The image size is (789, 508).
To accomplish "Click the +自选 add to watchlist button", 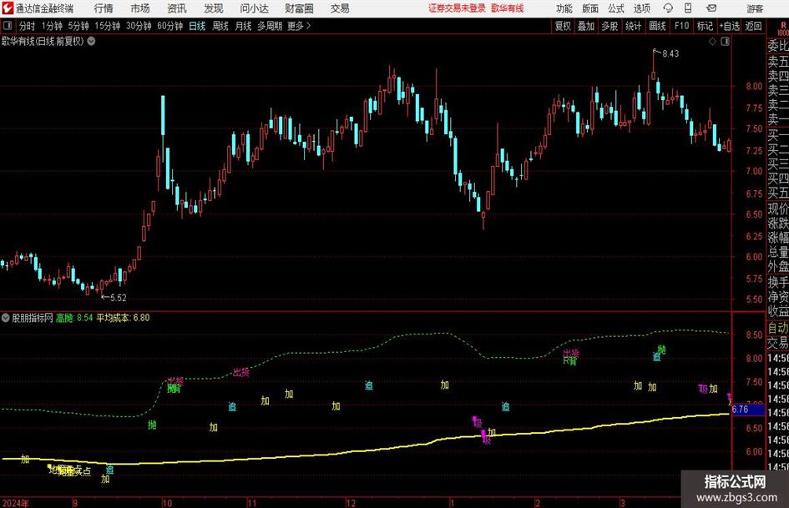I will [729, 26].
